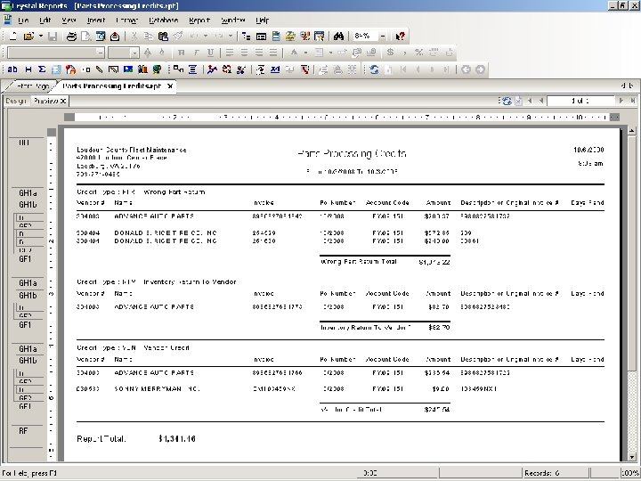Open the Report menu
This screenshot has height=481, width=641.
199,20
